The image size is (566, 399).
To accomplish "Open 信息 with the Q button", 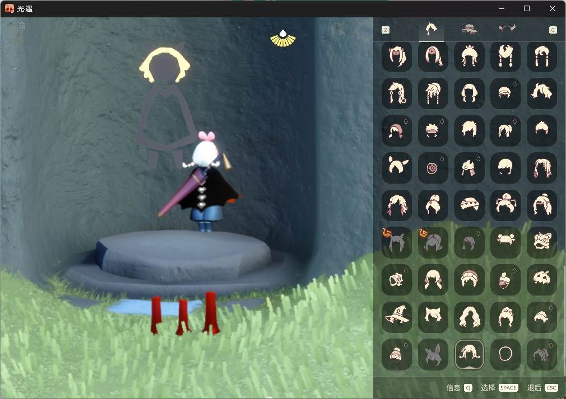I will tap(459, 388).
